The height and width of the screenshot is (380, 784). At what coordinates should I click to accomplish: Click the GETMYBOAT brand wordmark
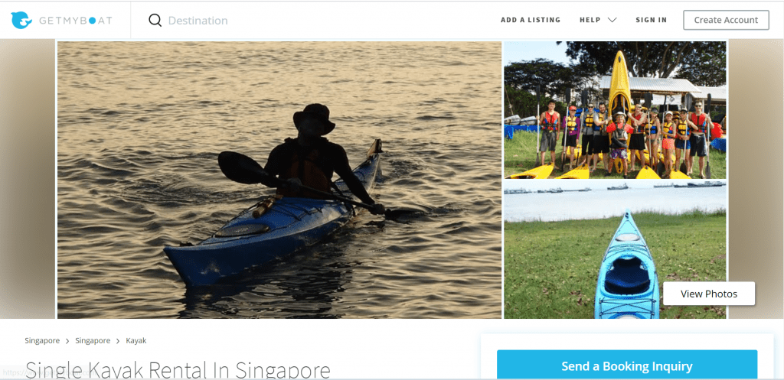pyautogui.click(x=74, y=21)
